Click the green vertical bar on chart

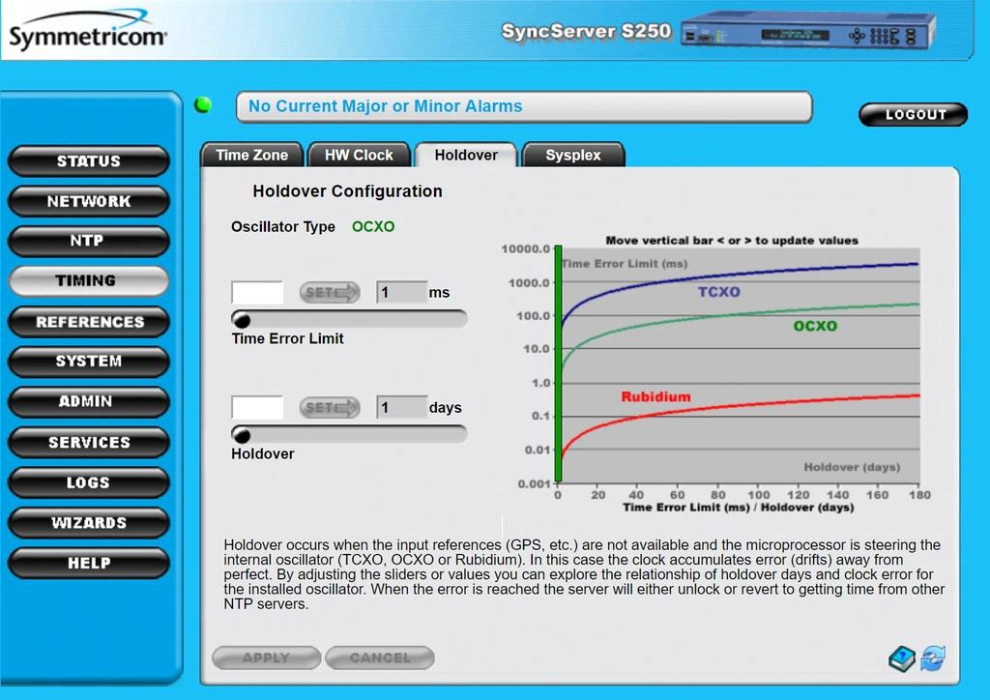558,365
